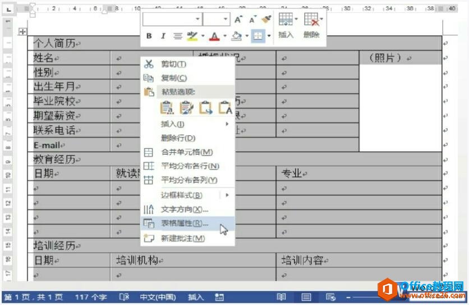Expand font color arrow
Screen dimensions: 469x305
click(224, 36)
